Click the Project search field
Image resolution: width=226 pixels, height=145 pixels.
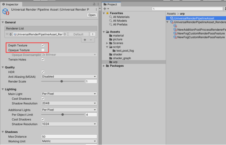[187, 9]
